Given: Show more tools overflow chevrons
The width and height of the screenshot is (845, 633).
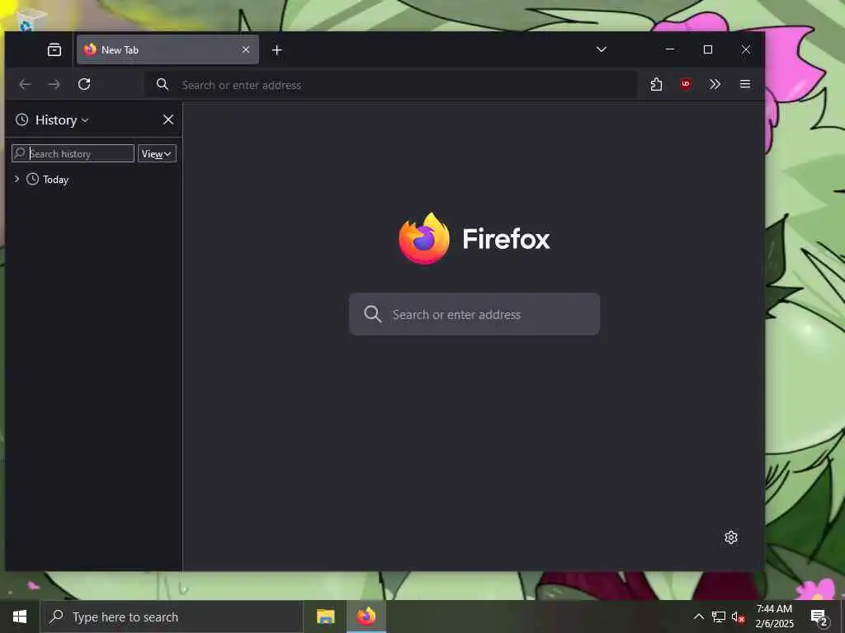Looking at the screenshot, I should tap(715, 84).
